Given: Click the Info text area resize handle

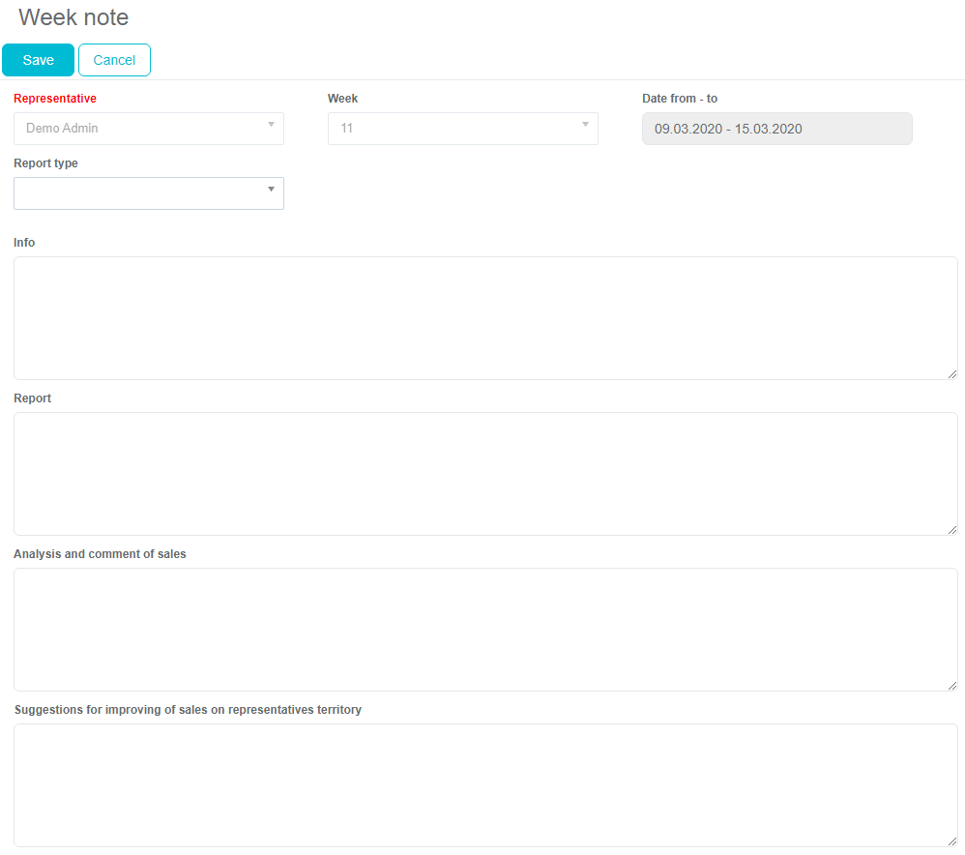Looking at the screenshot, I should (951, 373).
